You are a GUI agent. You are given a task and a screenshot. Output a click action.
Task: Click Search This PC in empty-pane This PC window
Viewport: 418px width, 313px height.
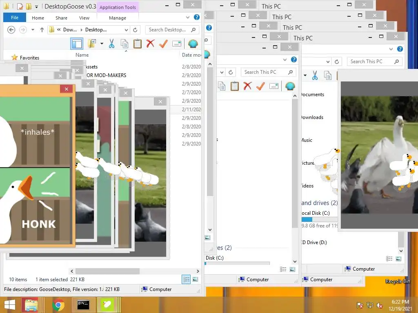point(268,72)
